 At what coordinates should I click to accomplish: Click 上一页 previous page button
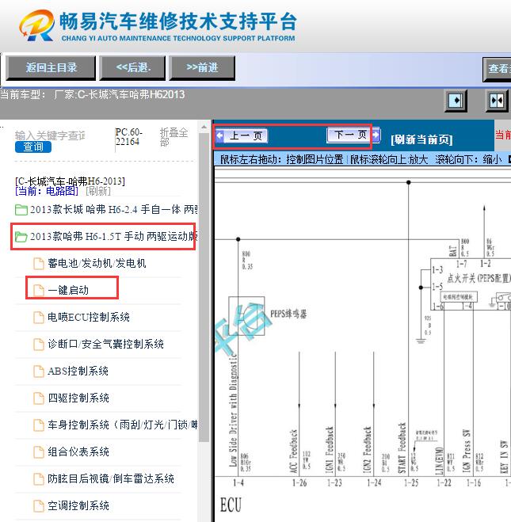[246, 135]
